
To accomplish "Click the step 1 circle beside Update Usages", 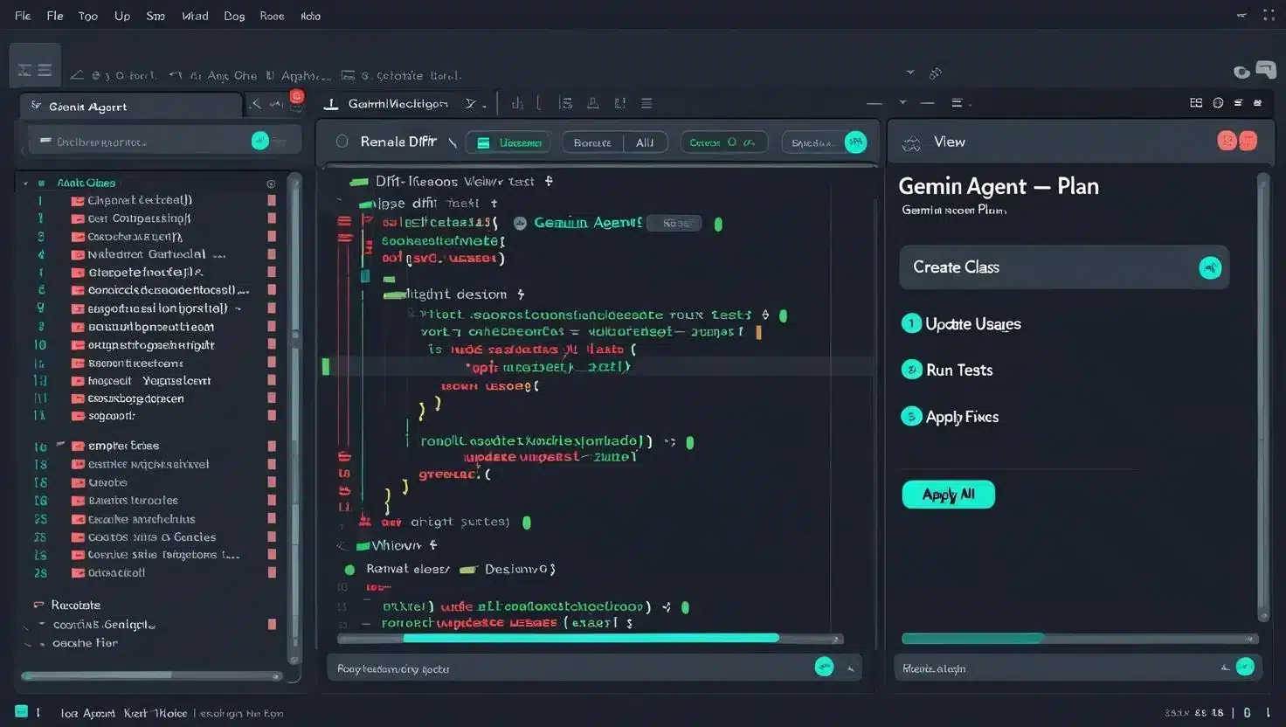I will pos(911,323).
